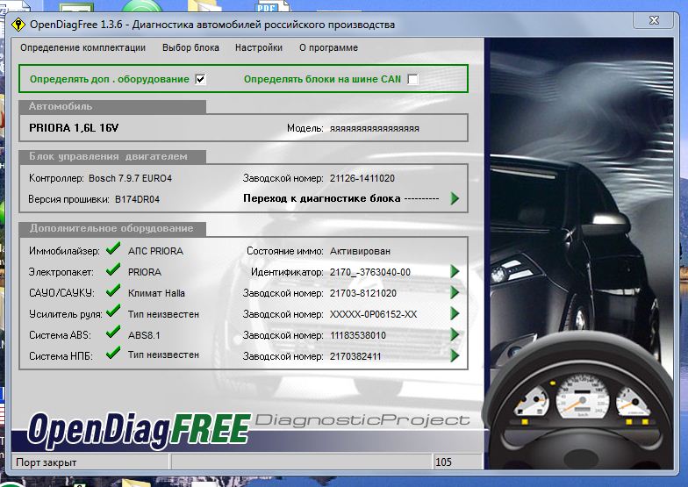Viewport: 688px width, 487px height.
Task: Click Климат Halla type label
Action: (x=156, y=293)
